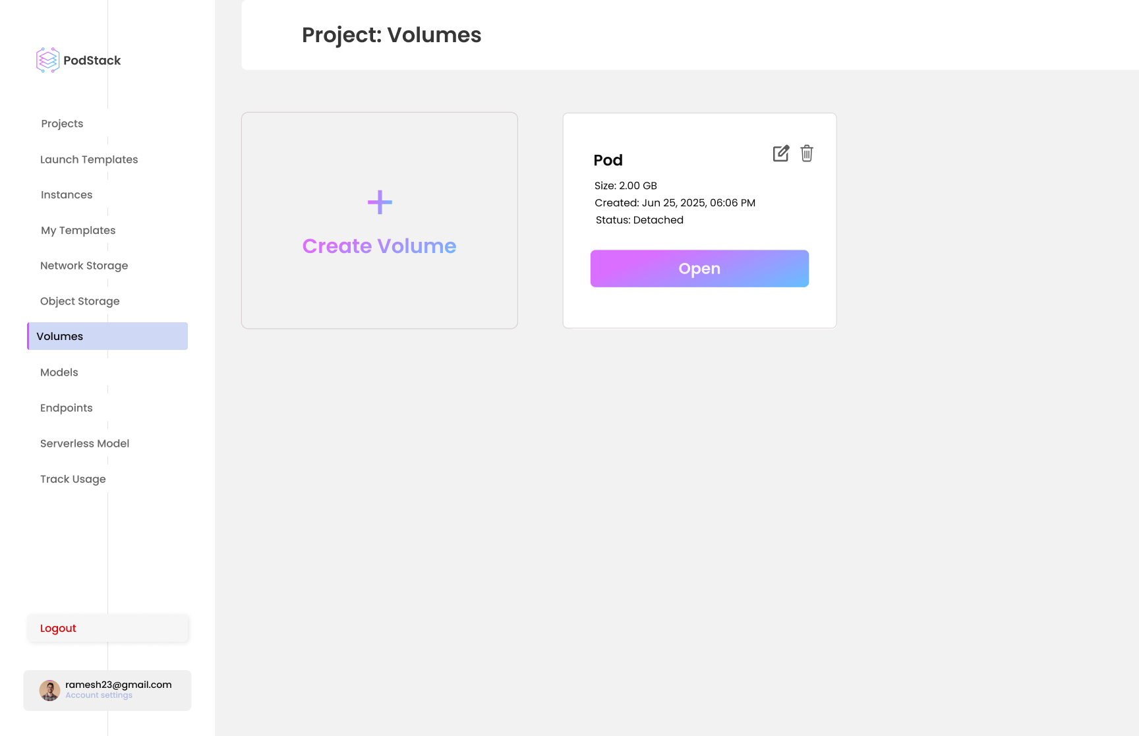Image resolution: width=1139 pixels, height=736 pixels.
Task: Open Account settings link
Action: pyautogui.click(x=99, y=695)
